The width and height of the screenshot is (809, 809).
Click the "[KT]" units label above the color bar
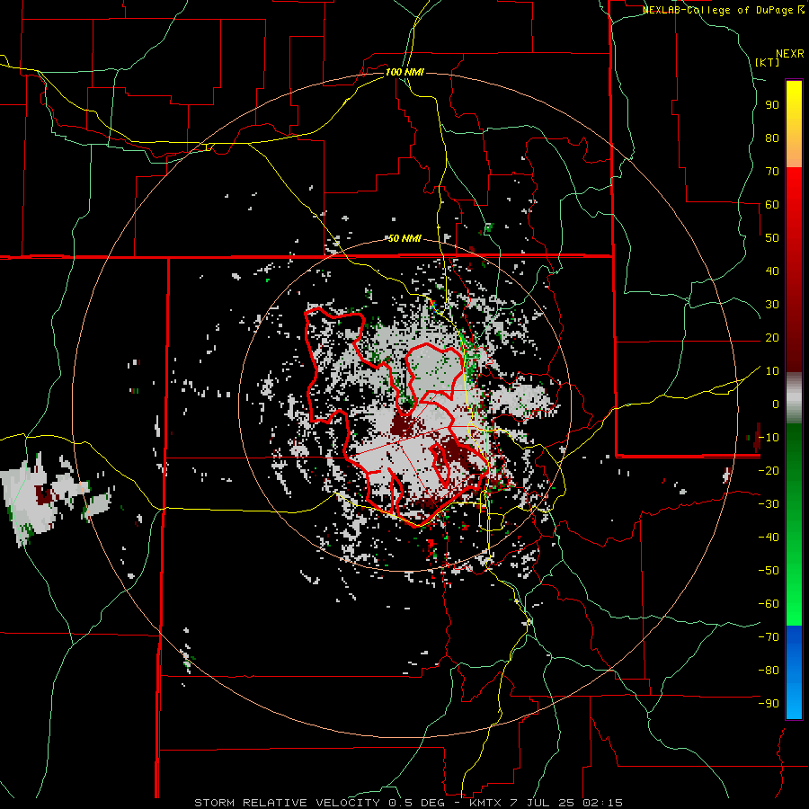pyautogui.click(x=768, y=62)
